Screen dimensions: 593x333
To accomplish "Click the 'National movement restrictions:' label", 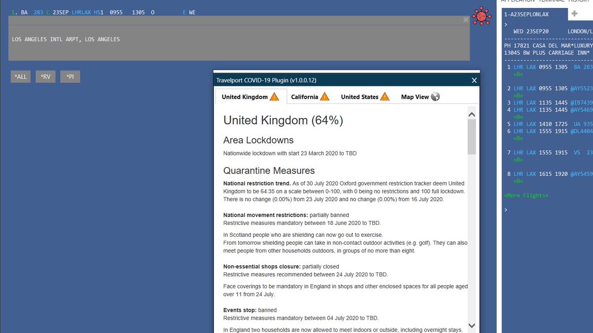I will coord(266,215).
